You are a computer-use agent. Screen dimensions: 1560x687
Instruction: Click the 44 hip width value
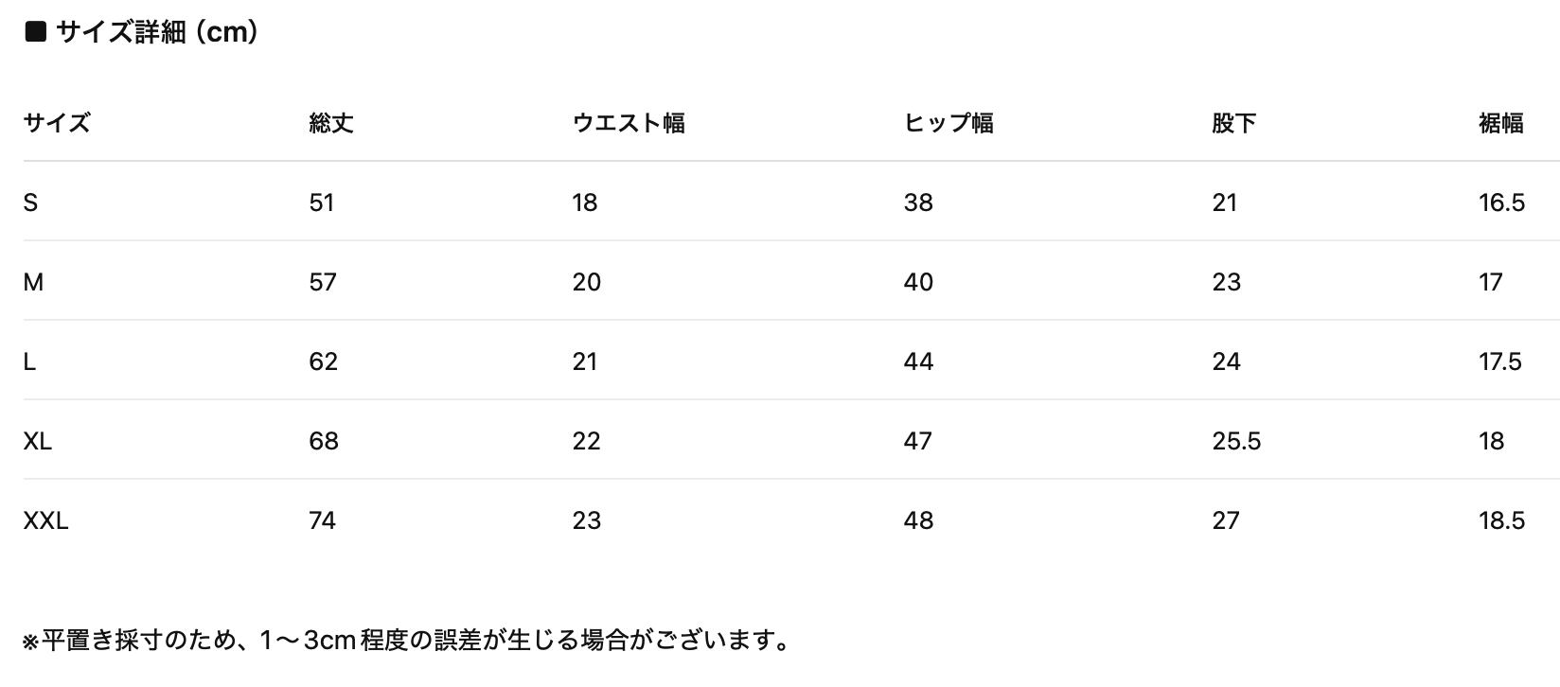(918, 361)
